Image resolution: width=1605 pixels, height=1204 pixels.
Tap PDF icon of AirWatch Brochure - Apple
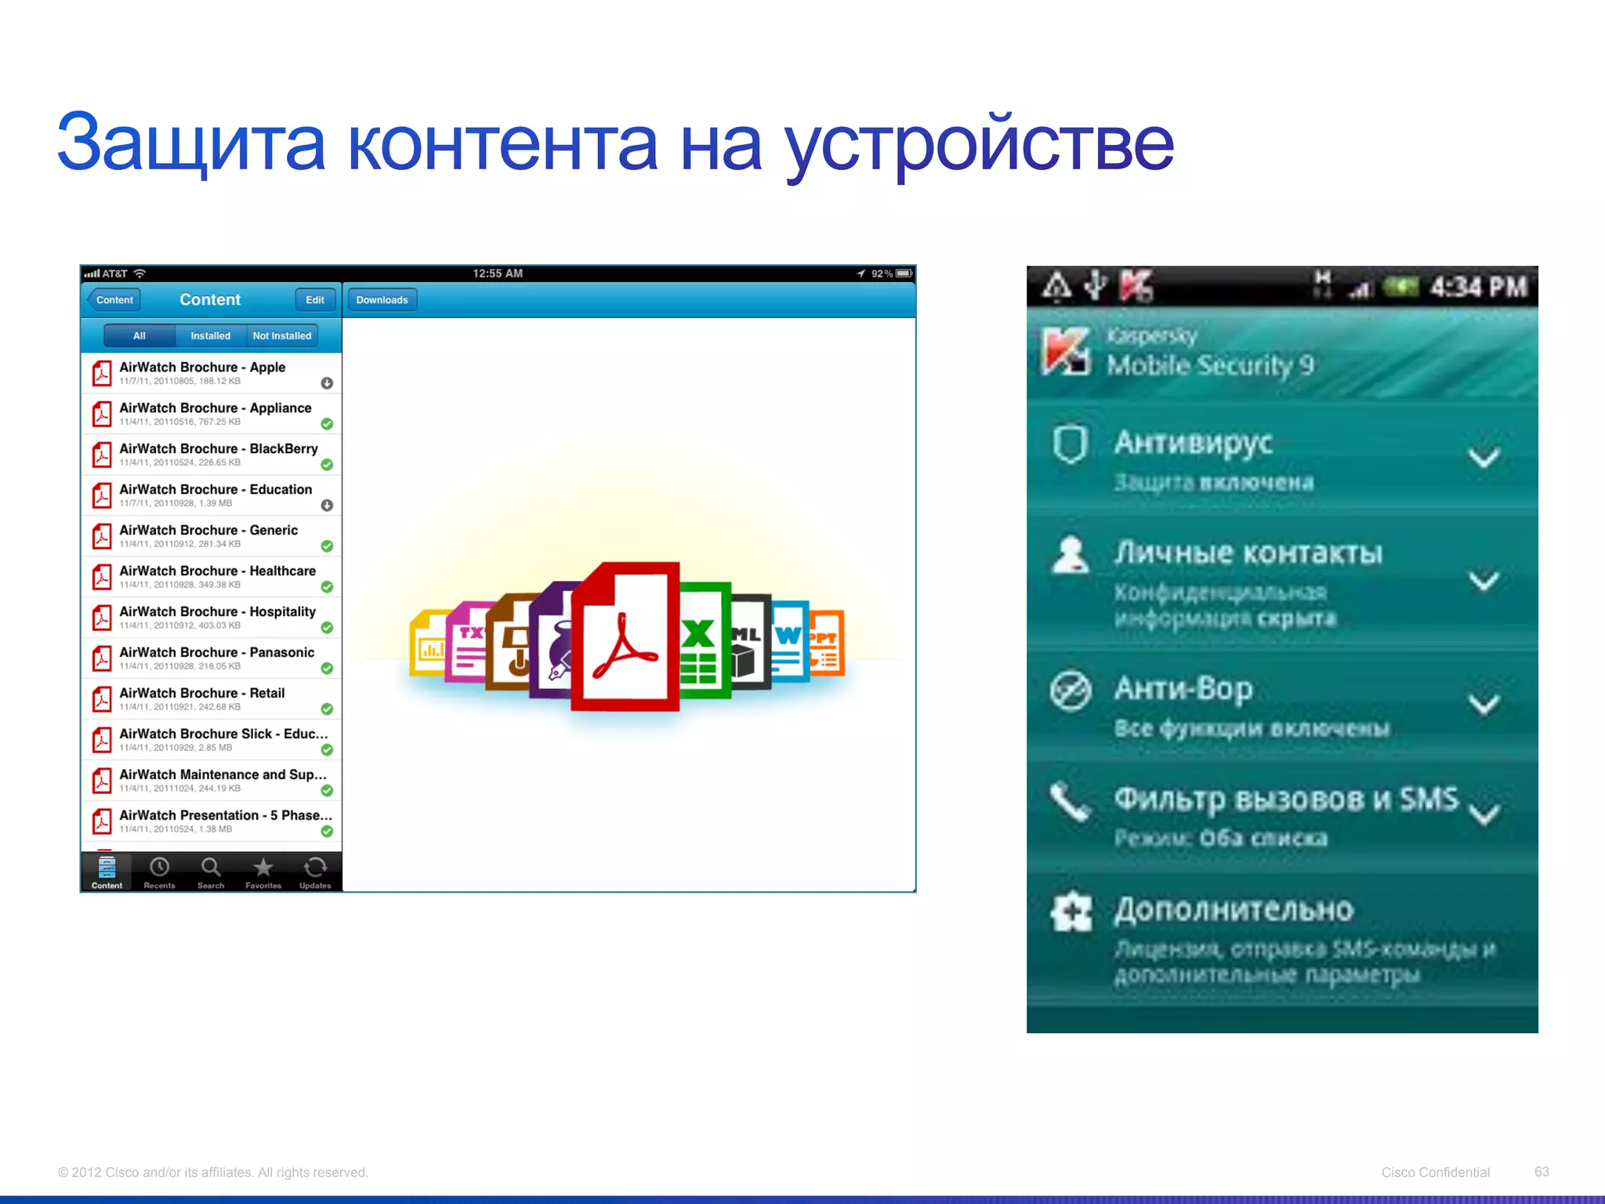(102, 373)
